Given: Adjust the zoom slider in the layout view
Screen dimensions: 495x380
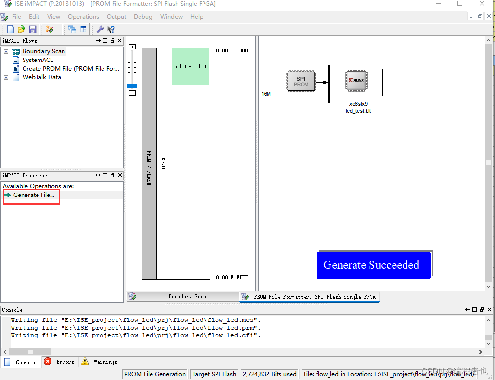Looking at the screenshot, I should click(132, 86).
